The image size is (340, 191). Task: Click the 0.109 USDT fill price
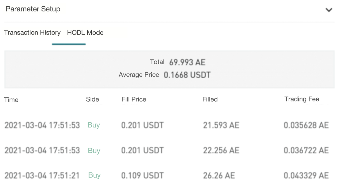(x=142, y=175)
